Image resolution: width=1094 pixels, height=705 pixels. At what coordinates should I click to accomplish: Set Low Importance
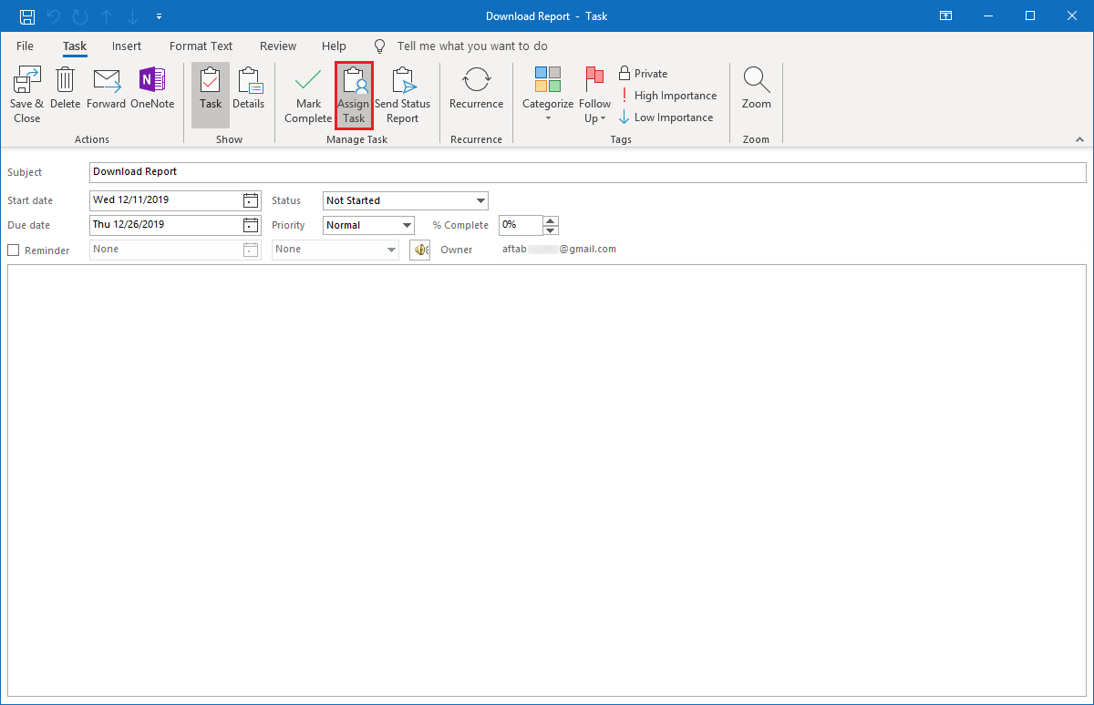666,117
